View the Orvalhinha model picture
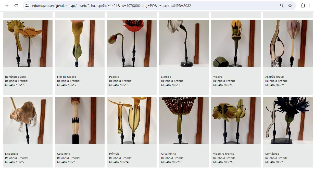Viewport: 314px width, 169px height. coord(184,121)
